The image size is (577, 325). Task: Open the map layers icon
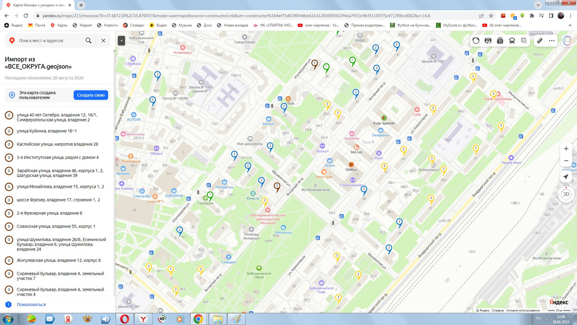click(x=524, y=41)
